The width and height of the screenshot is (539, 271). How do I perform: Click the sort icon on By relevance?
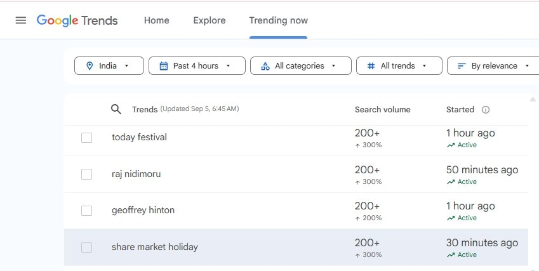(462, 66)
